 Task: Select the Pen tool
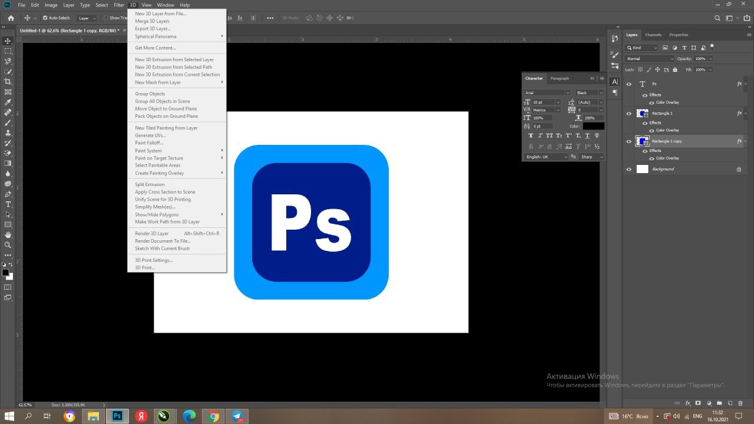pyautogui.click(x=8, y=194)
